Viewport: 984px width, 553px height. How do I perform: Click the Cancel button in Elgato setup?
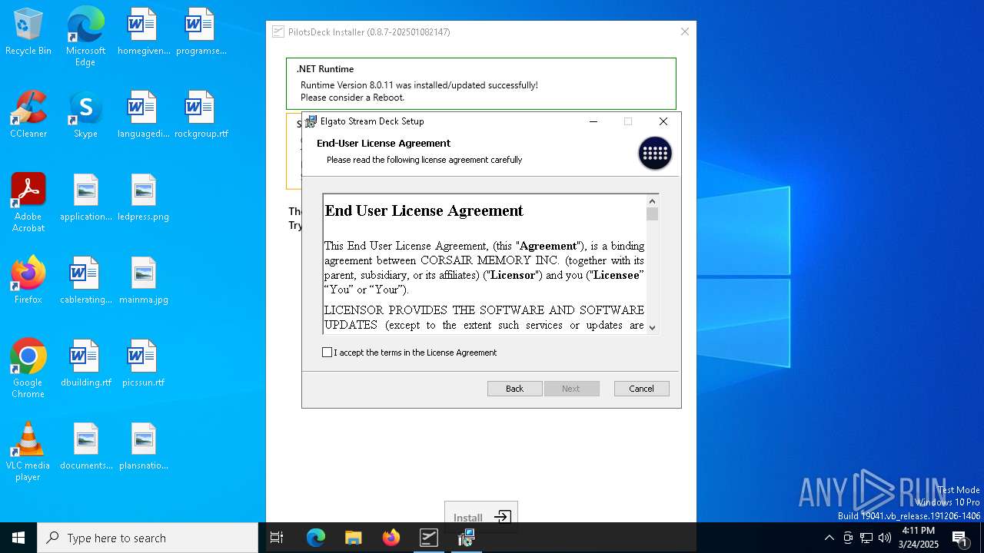pos(641,389)
